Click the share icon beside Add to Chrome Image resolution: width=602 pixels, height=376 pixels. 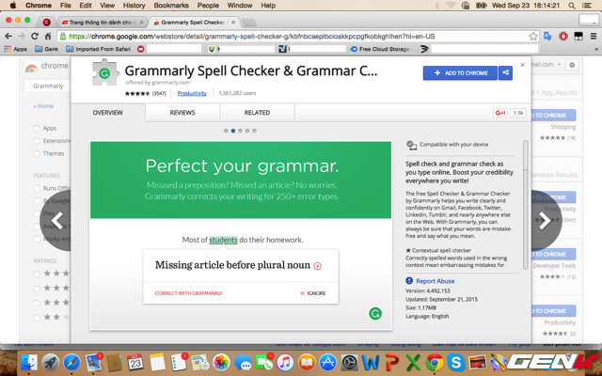point(508,72)
